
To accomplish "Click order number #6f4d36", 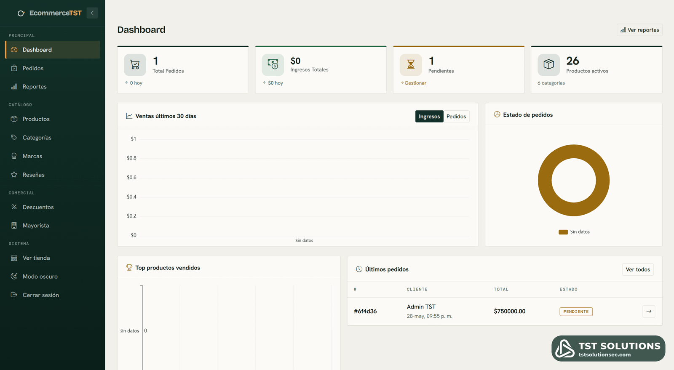I will 365,311.
